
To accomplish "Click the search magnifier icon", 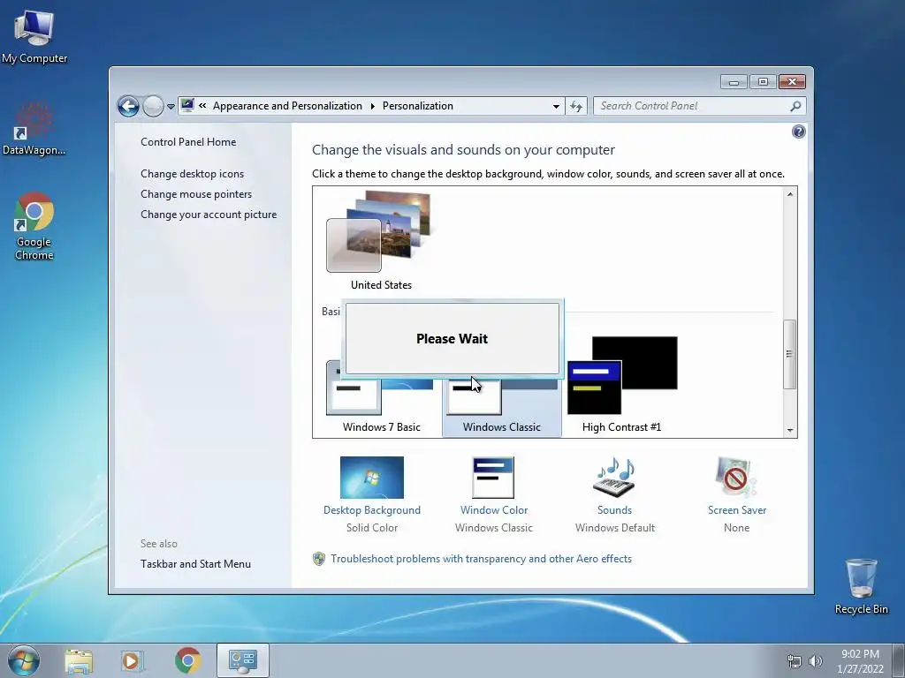I will pos(795,106).
